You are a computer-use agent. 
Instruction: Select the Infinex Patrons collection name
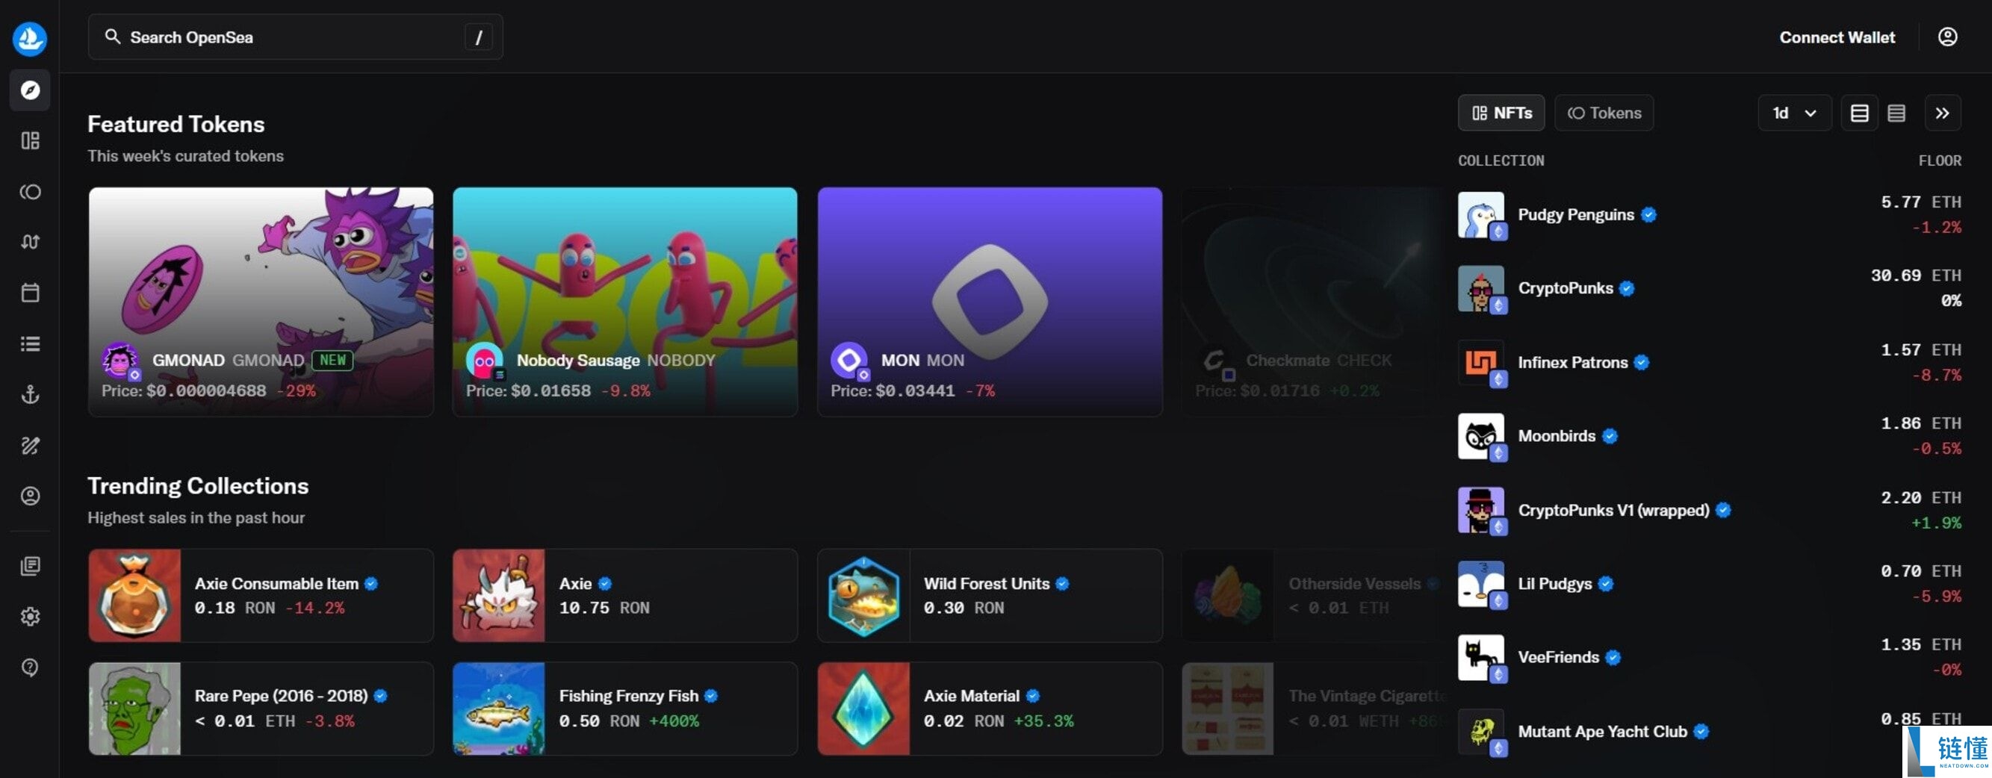click(1572, 363)
